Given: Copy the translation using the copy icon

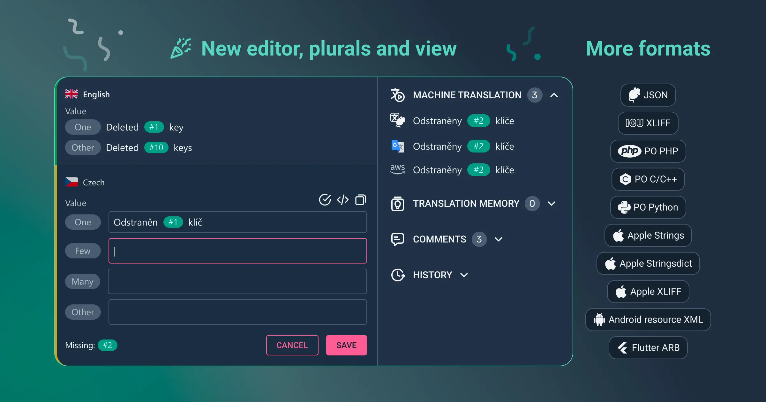Looking at the screenshot, I should (x=361, y=200).
